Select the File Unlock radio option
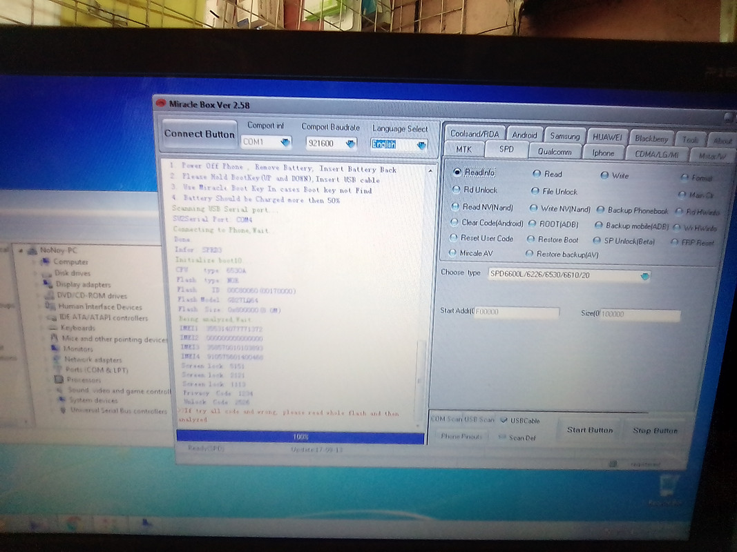Image resolution: width=737 pixels, height=552 pixels. [x=554, y=192]
